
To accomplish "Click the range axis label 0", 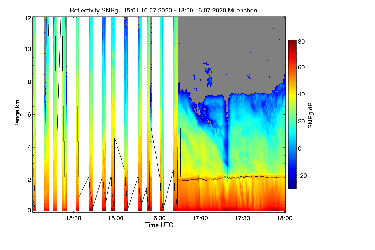I will click(x=29, y=210).
